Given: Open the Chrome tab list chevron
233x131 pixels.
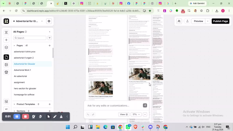Looking at the screenshot, I should pos(3,3).
